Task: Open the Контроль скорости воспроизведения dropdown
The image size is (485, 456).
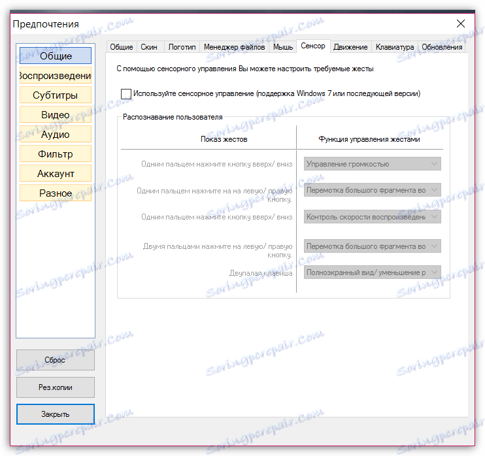Action: coord(373,217)
